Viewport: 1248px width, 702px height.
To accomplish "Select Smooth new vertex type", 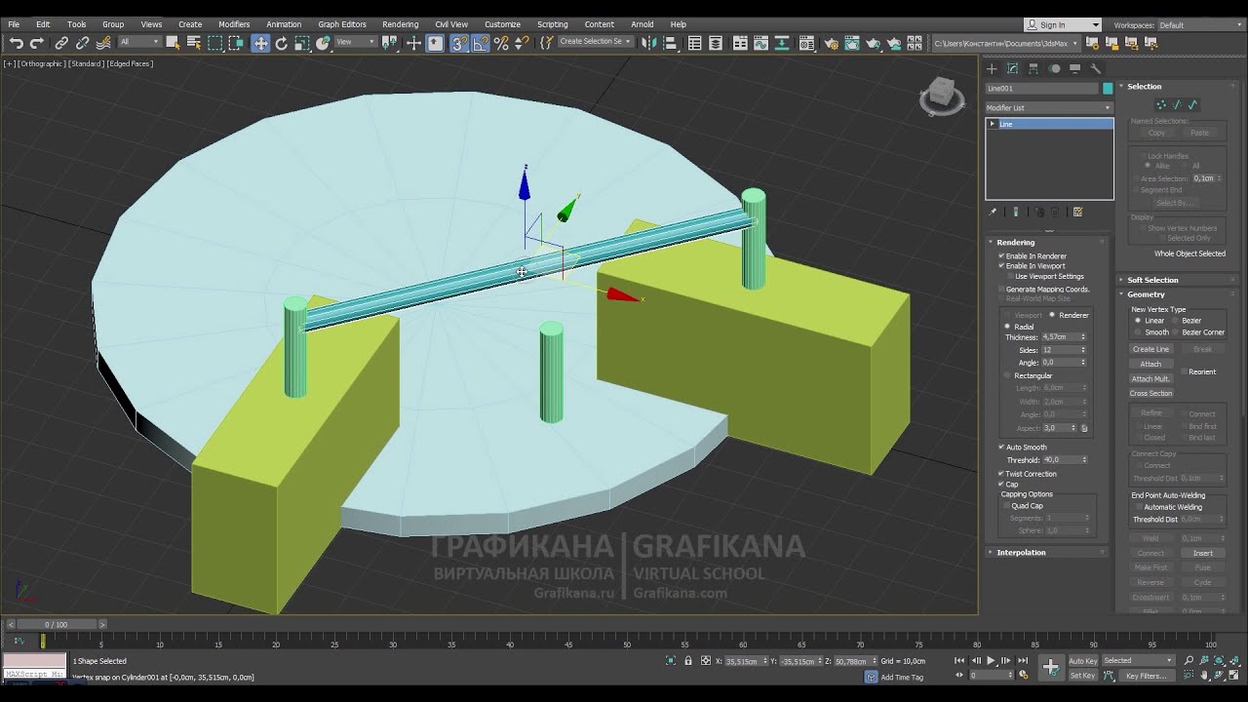I will 1138,332.
